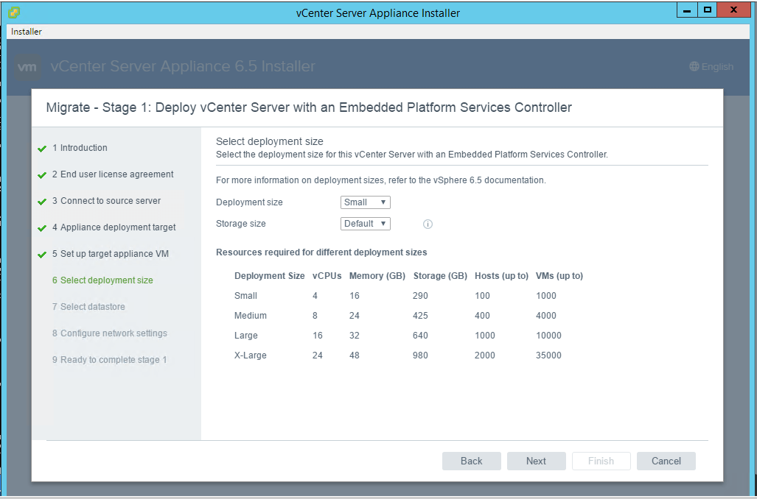Open the Storage size dropdown
Viewport: 757px width, 499px height.
click(366, 224)
